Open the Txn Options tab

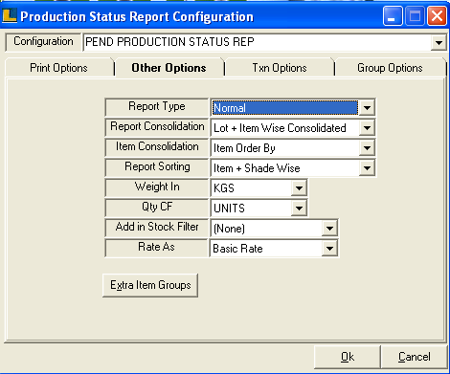pyautogui.click(x=280, y=68)
